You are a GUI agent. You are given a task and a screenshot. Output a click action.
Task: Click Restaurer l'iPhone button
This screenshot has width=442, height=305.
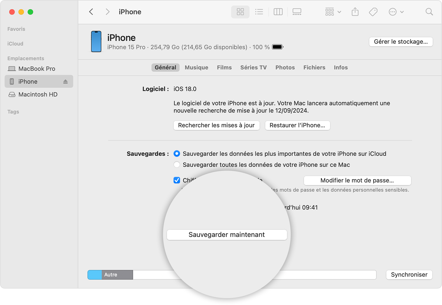[x=297, y=125]
